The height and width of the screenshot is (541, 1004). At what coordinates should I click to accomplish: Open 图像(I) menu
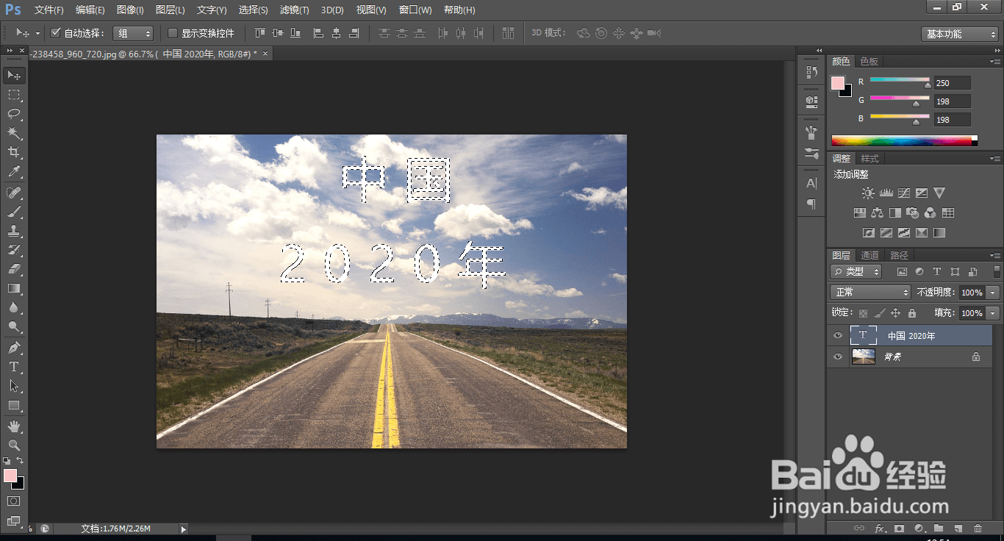click(x=130, y=10)
